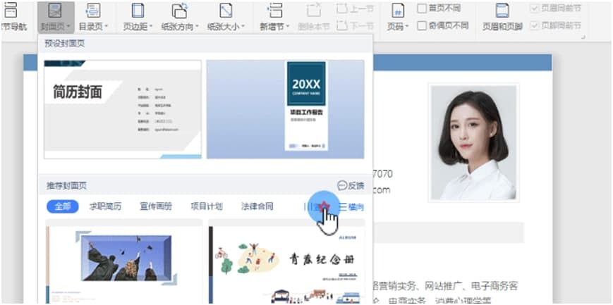Expand the 纸张大小 paper size dropdown
This screenshot has height=305, width=613.
coord(226,18)
